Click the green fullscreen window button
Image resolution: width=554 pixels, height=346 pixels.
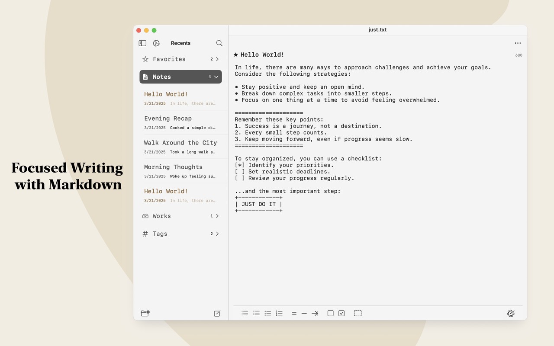click(x=154, y=30)
